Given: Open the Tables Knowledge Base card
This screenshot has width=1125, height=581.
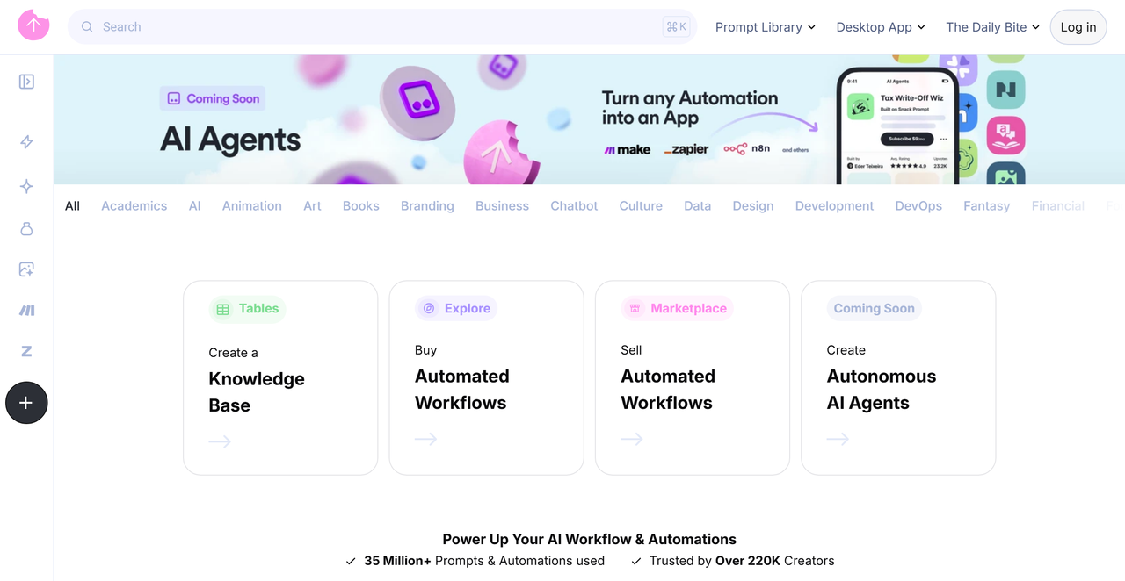Looking at the screenshot, I should coord(280,377).
